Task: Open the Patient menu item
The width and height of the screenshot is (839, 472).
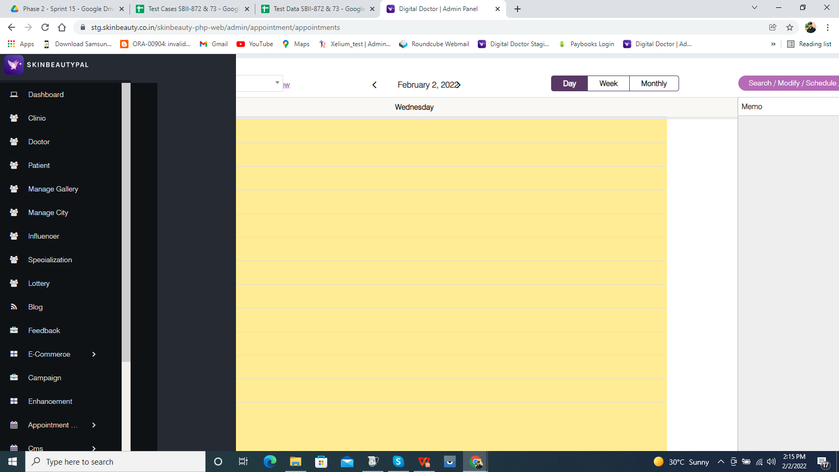Action: tap(39, 165)
